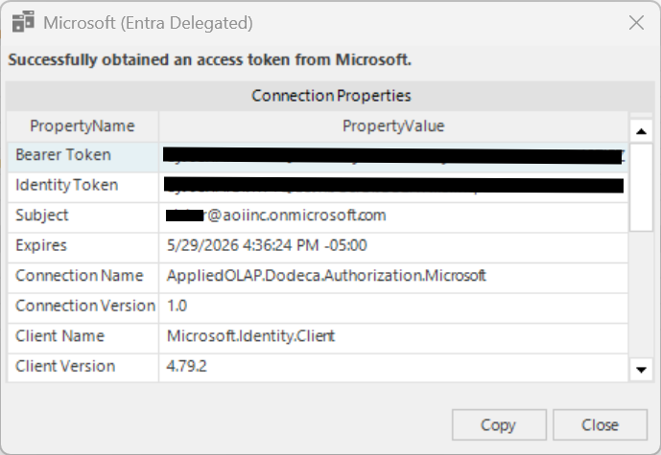Select the Expires row label
Viewport: 661px width, 455px height.
pyautogui.click(x=83, y=246)
